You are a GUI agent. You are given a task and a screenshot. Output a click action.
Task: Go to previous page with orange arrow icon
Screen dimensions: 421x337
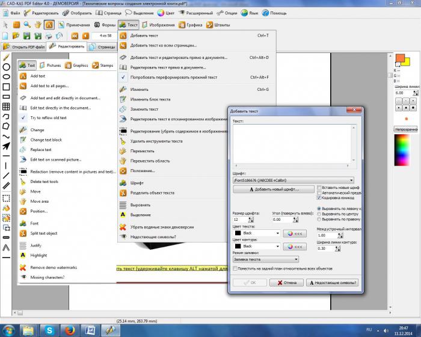coord(85,36)
